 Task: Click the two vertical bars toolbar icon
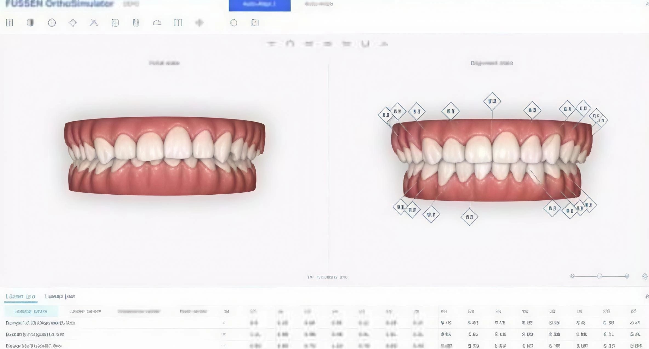point(178,22)
